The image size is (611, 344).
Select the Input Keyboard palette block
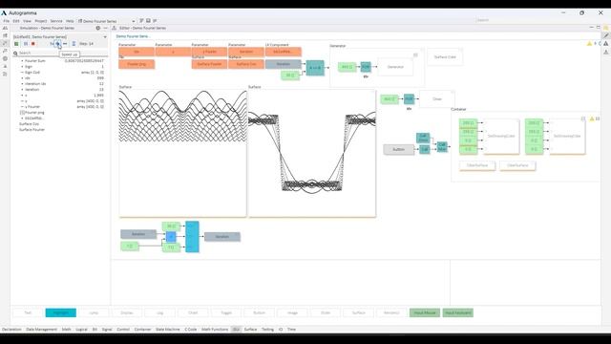(x=458, y=312)
